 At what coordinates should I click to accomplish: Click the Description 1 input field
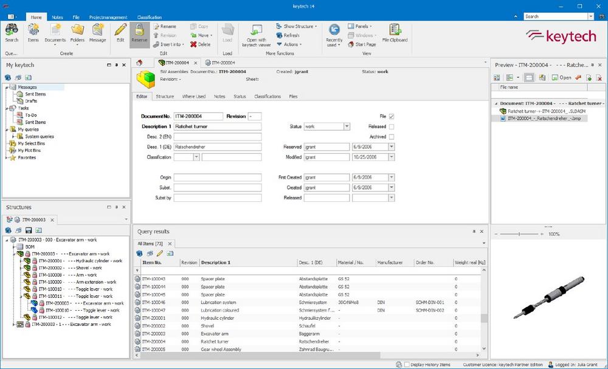[217, 126]
